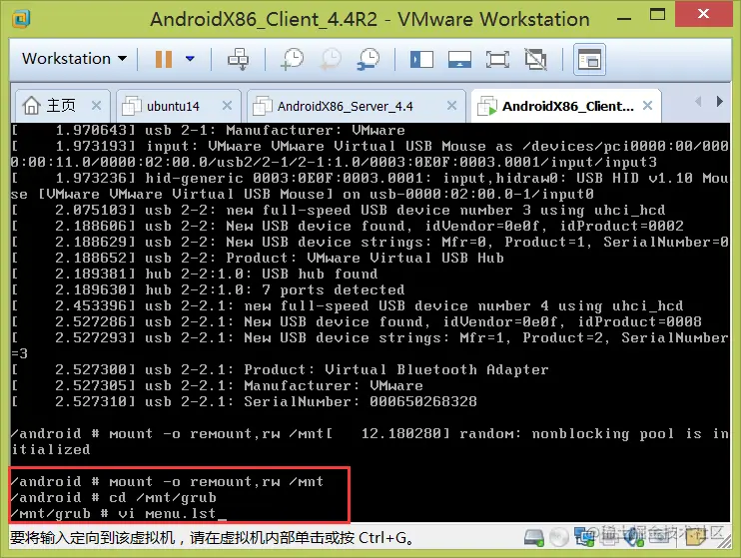Image resolution: width=741 pixels, height=558 pixels.
Task: Click the sound card status icon
Action: pyautogui.click(x=634, y=537)
